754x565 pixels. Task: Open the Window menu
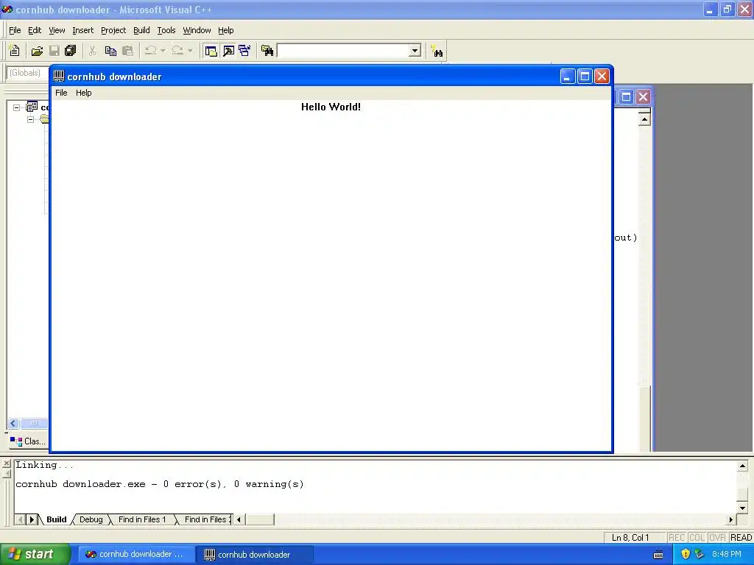click(x=197, y=30)
